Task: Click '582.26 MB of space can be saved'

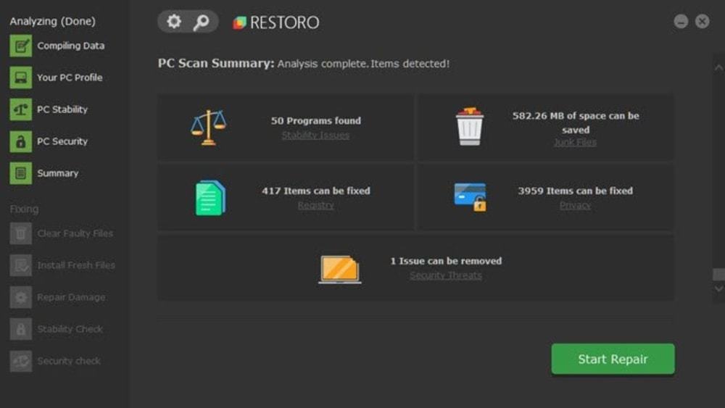Action: click(576, 122)
